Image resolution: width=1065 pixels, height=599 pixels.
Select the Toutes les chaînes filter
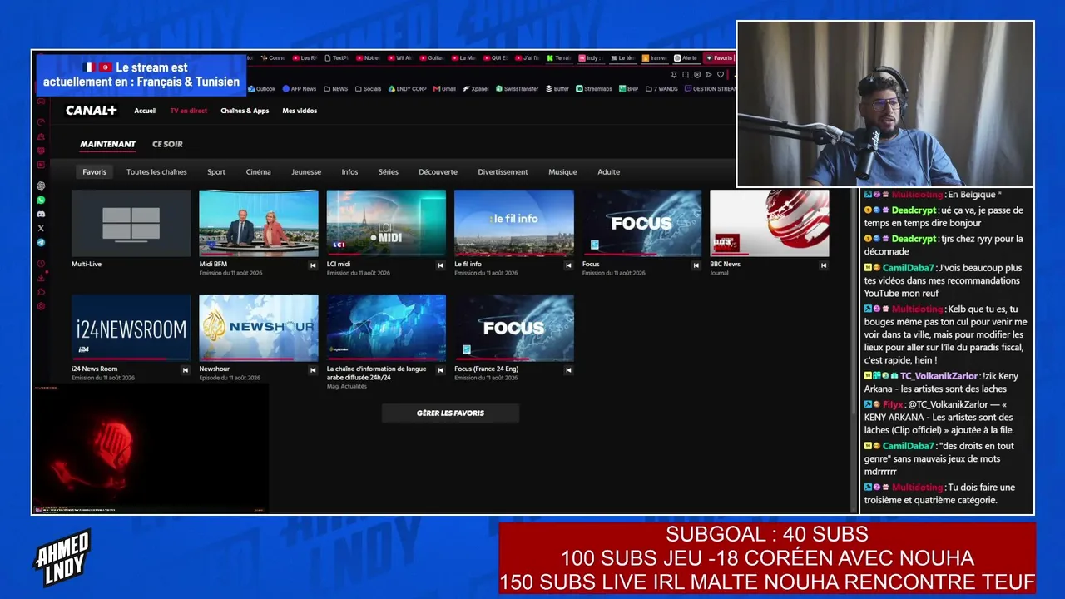156,172
